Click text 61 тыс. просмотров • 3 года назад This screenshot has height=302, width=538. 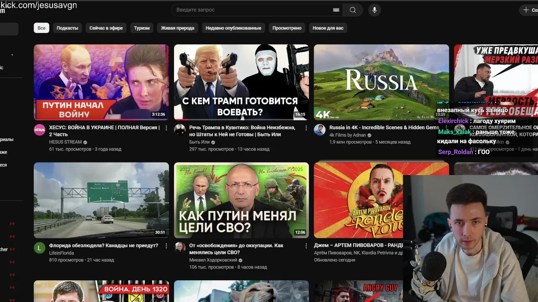[x=85, y=149]
